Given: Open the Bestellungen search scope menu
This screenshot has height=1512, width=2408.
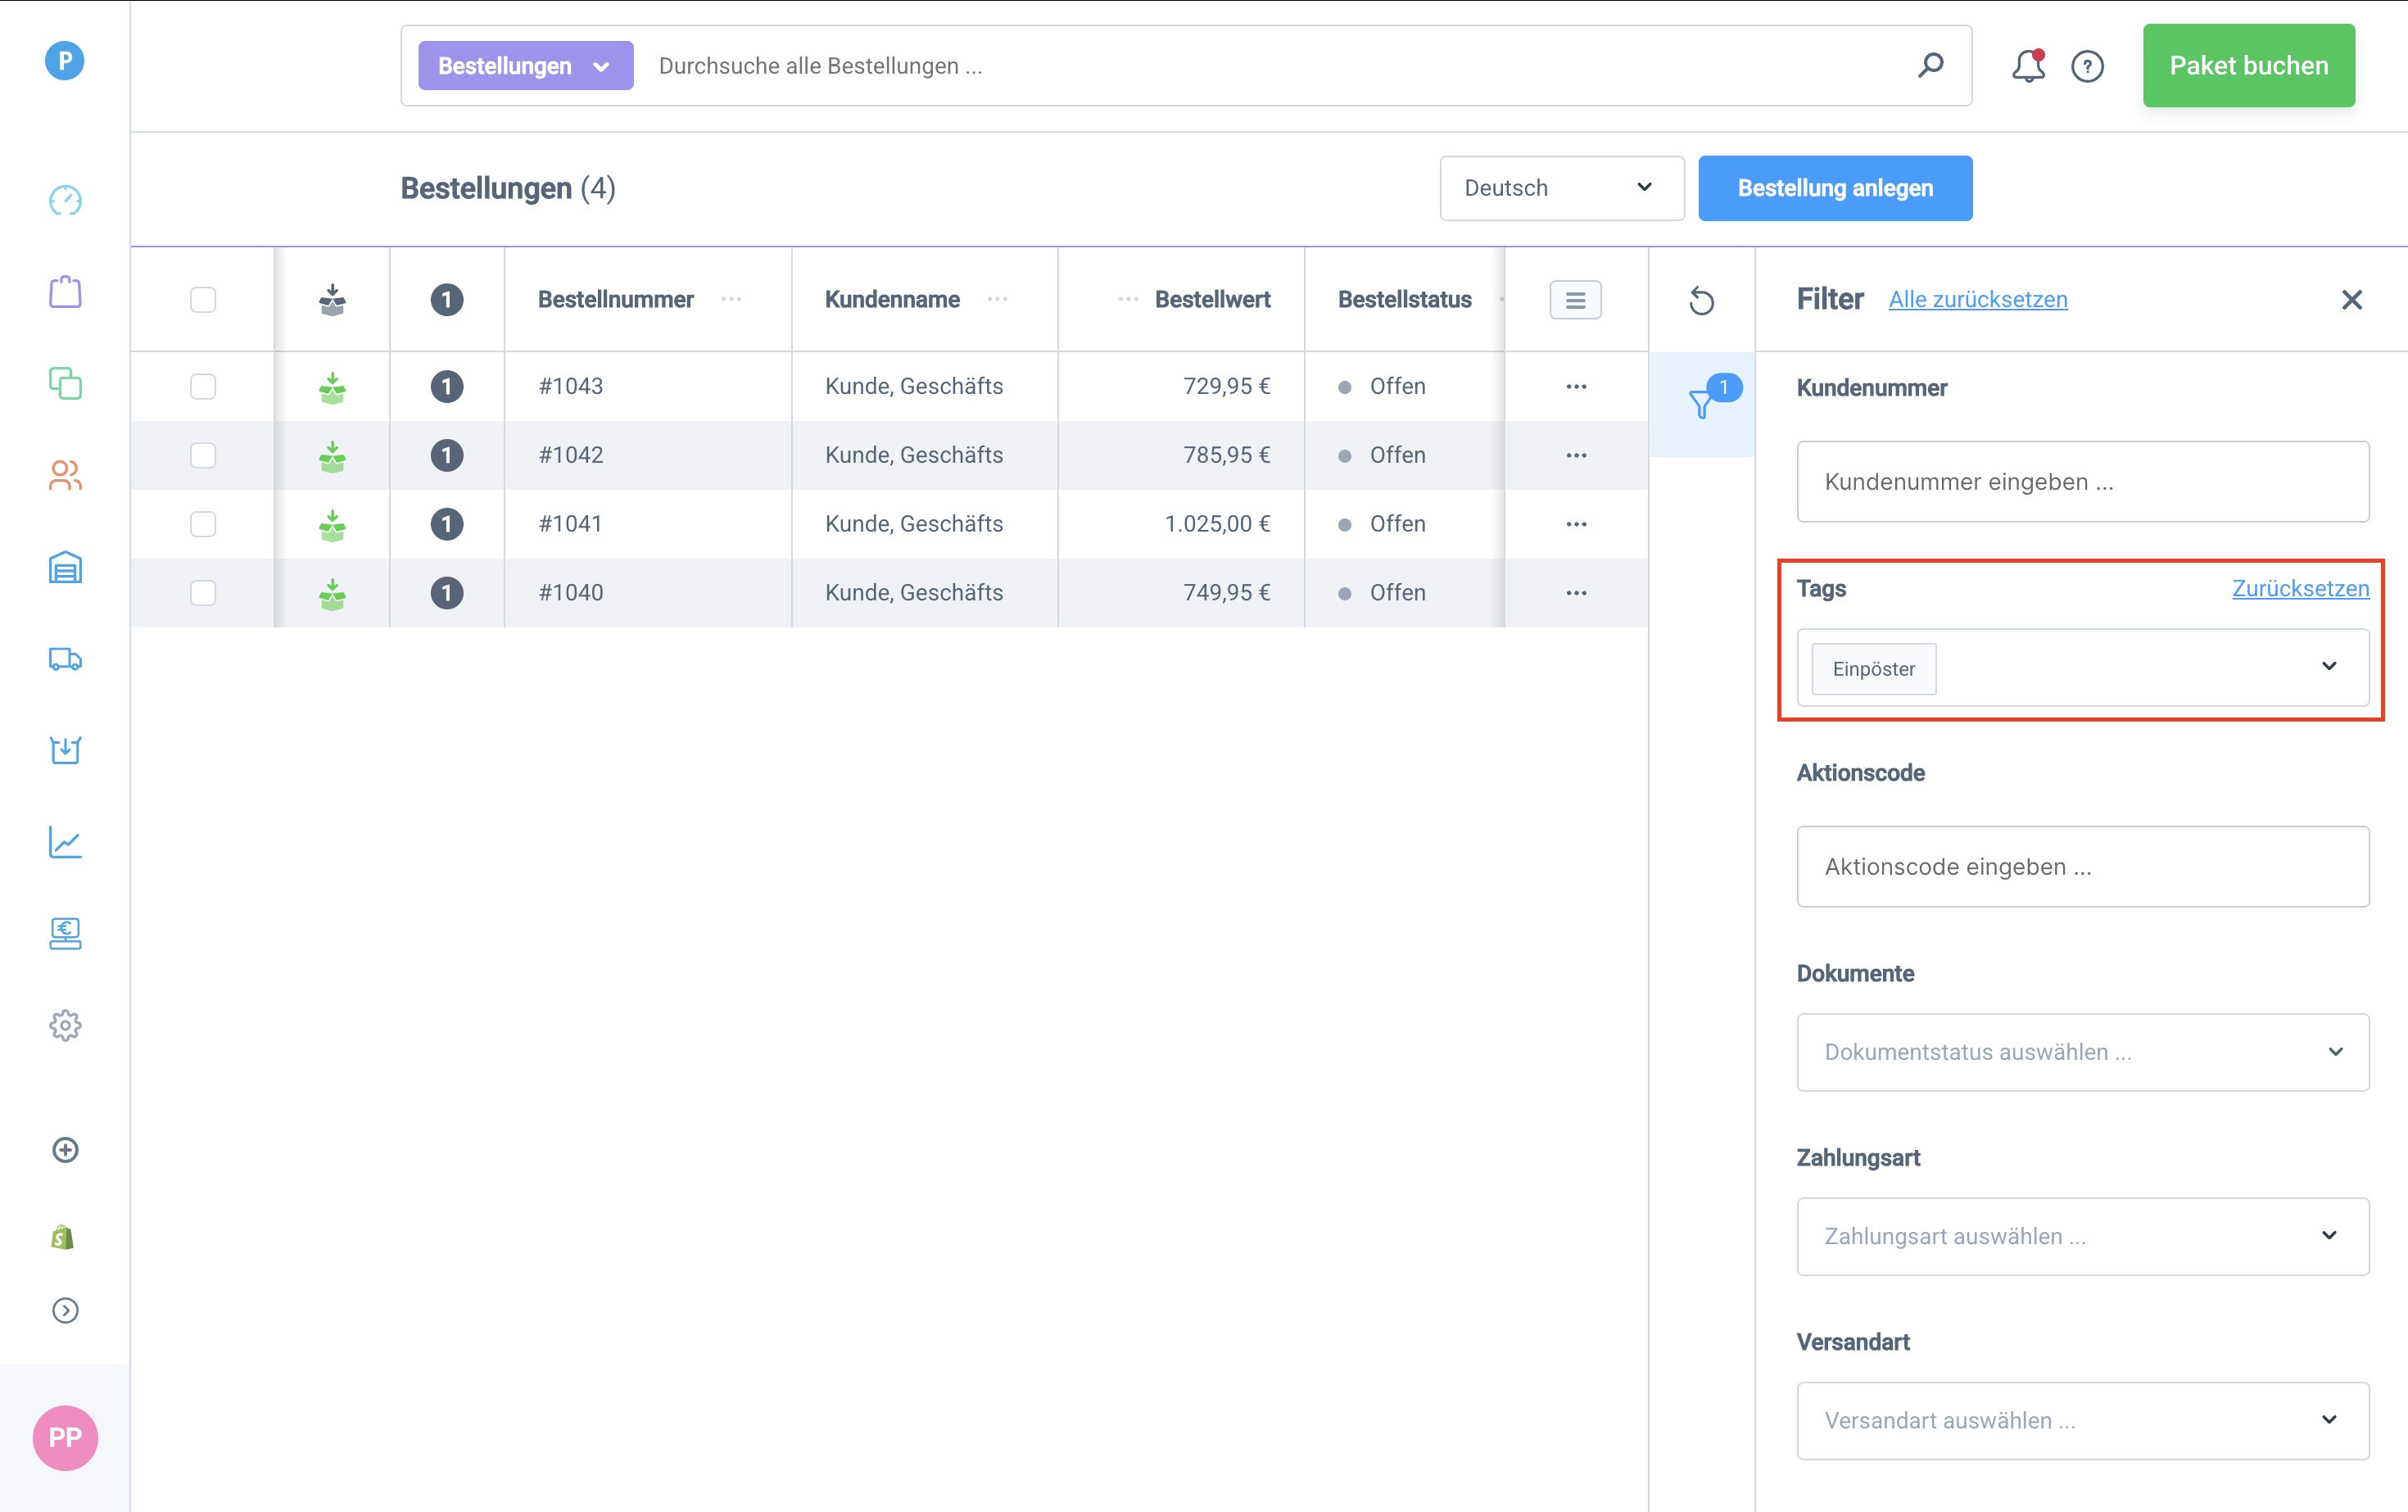Looking at the screenshot, I should coord(525,66).
